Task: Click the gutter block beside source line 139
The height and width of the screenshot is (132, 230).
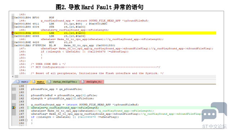Action: [14, 89]
